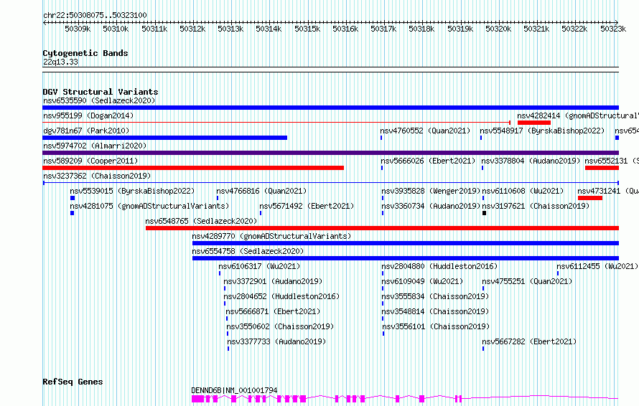Select the purple nsv5974702 variant bar
The image size is (639, 406).
[x=330, y=153]
